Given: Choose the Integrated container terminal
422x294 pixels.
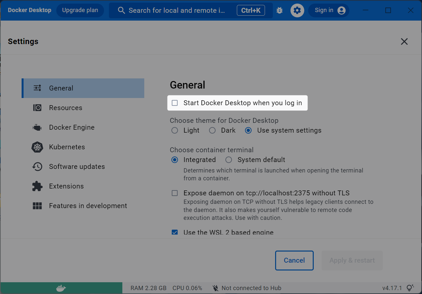Looking at the screenshot, I should point(175,160).
